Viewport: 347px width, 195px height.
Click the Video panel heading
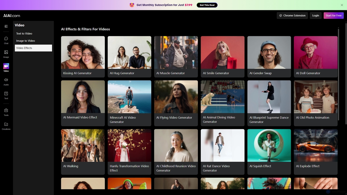pyautogui.click(x=20, y=25)
